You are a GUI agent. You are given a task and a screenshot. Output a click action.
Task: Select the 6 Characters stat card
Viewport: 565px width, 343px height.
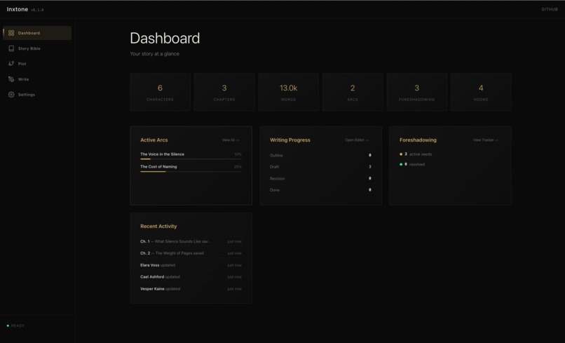coord(160,92)
